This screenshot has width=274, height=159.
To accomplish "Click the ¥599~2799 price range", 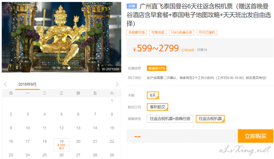I will tap(156, 48).
